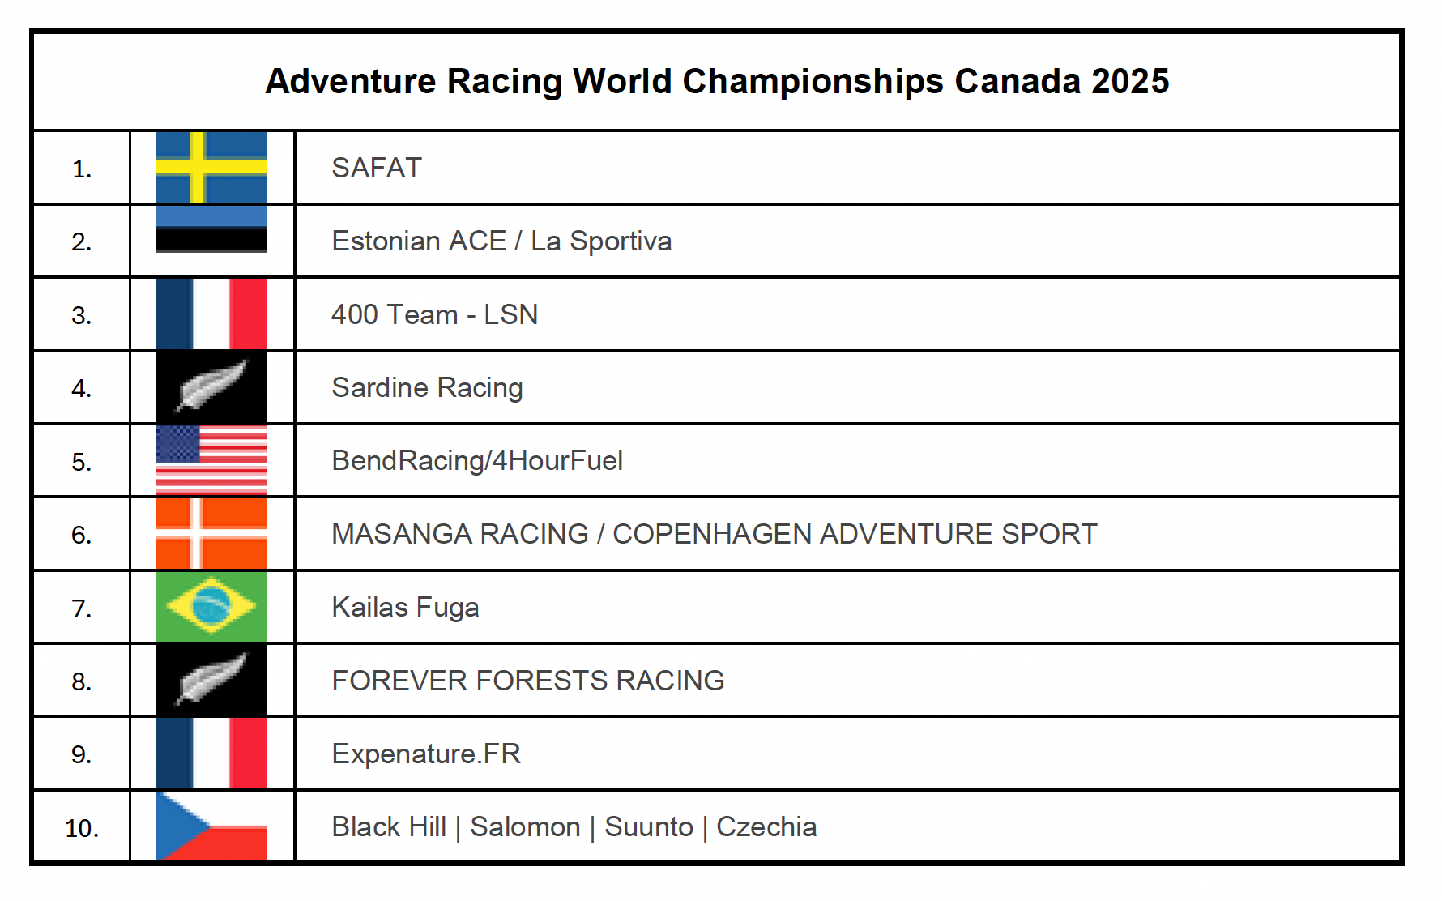Click the Czech flag beside Black Hill
Viewport: 1442px width, 901px height.
click(x=211, y=826)
